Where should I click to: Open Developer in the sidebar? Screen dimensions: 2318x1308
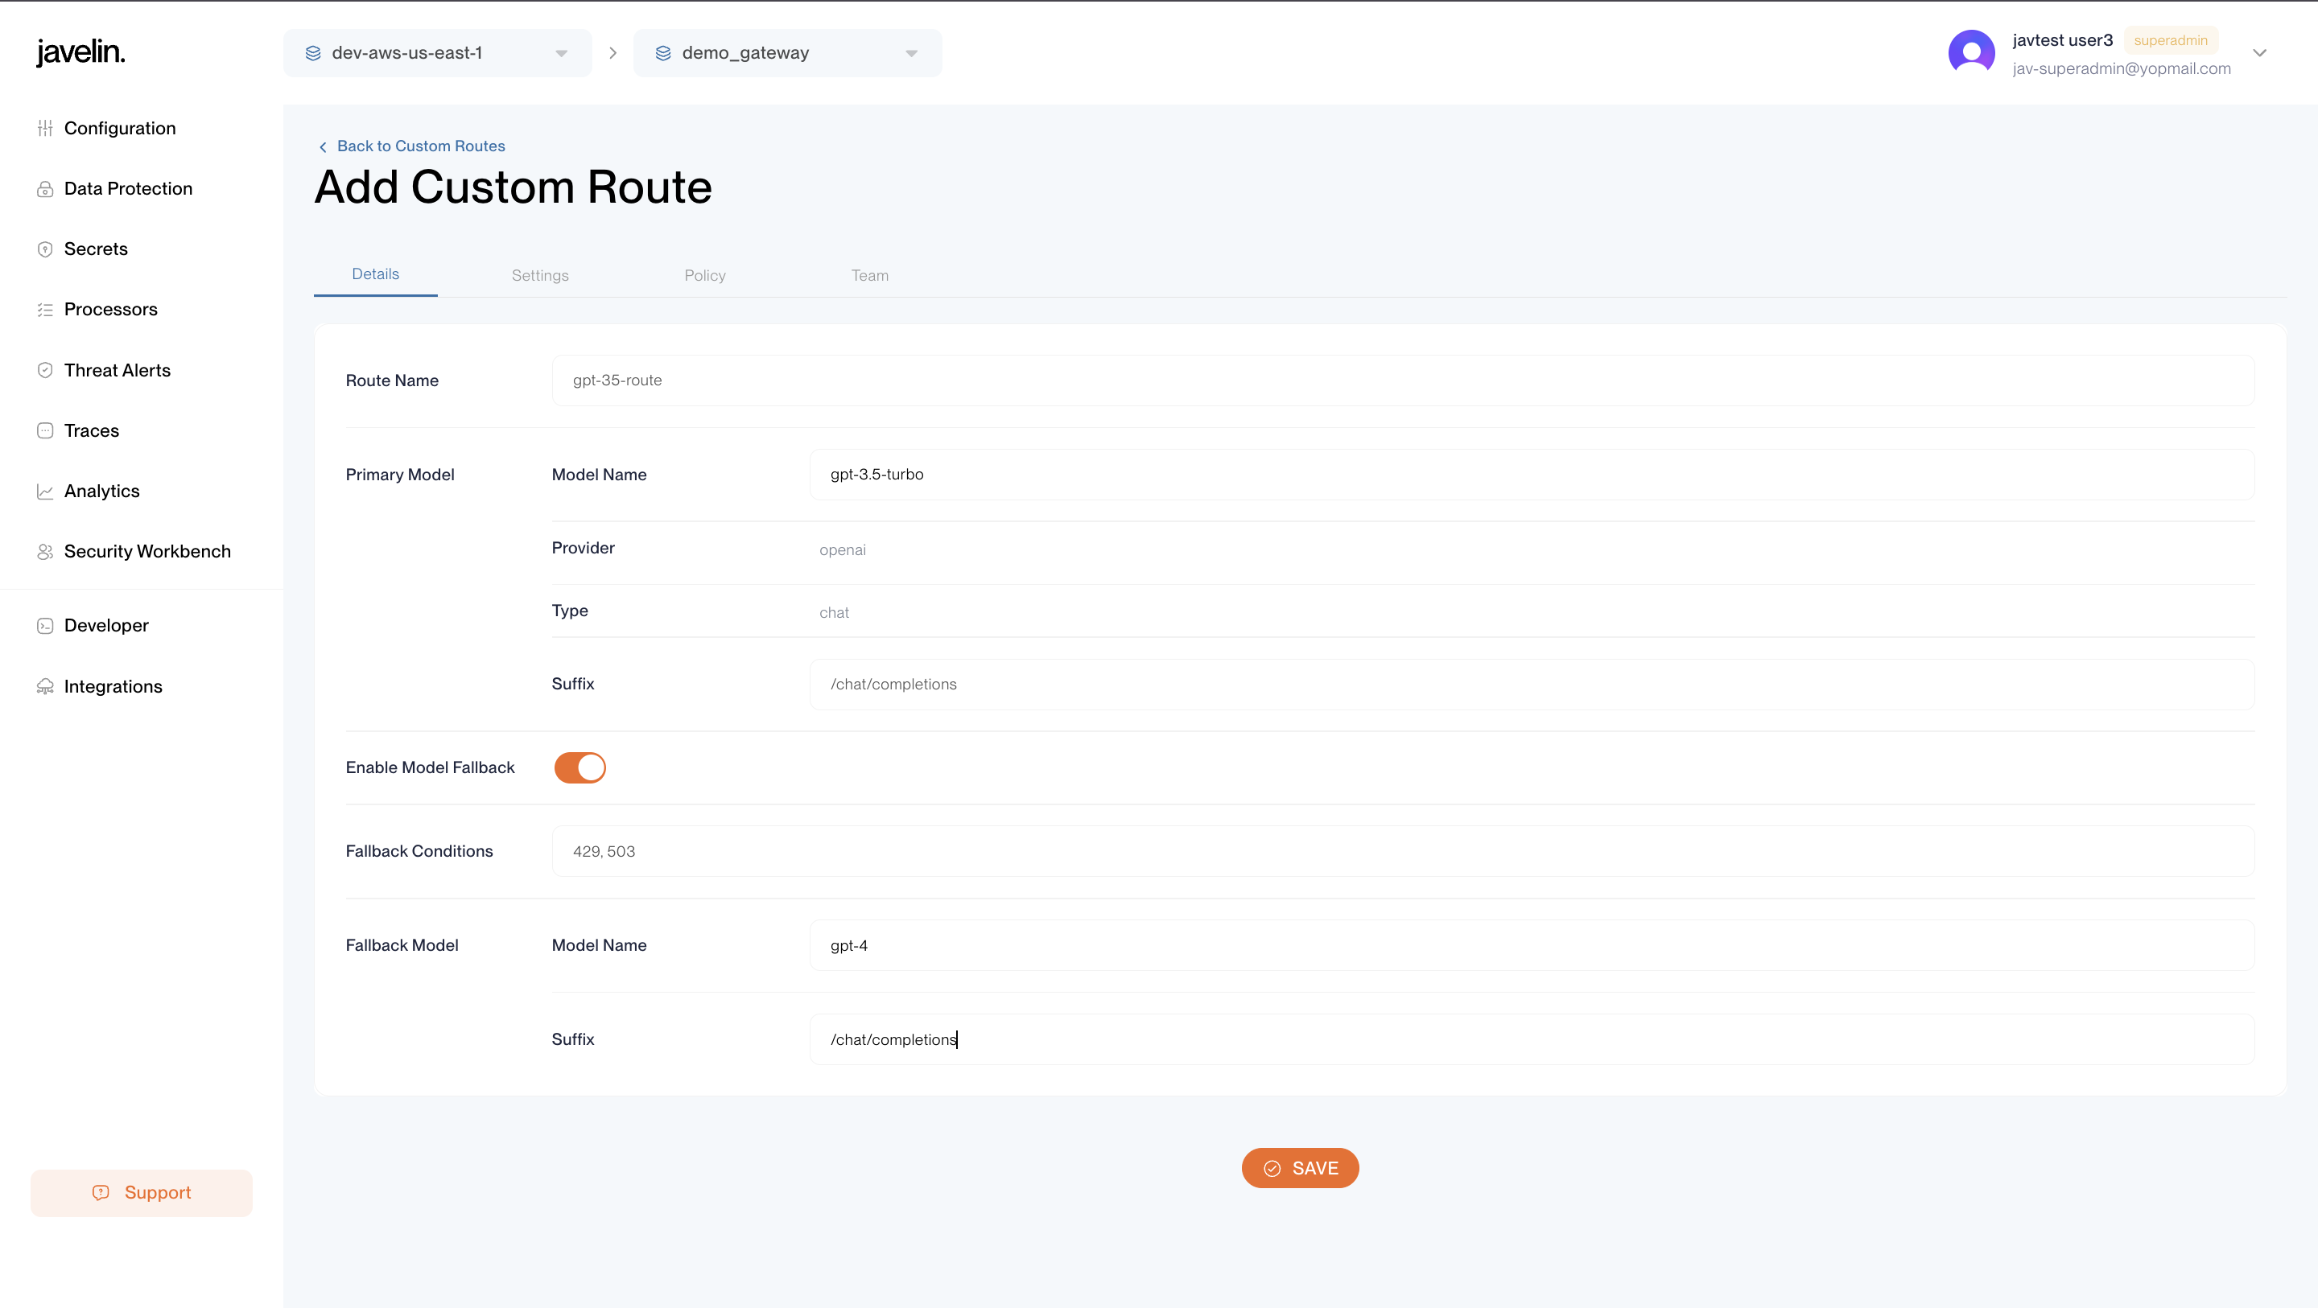pyautogui.click(x=106, y=625)
